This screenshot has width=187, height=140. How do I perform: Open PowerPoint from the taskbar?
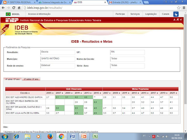(84, 136)
